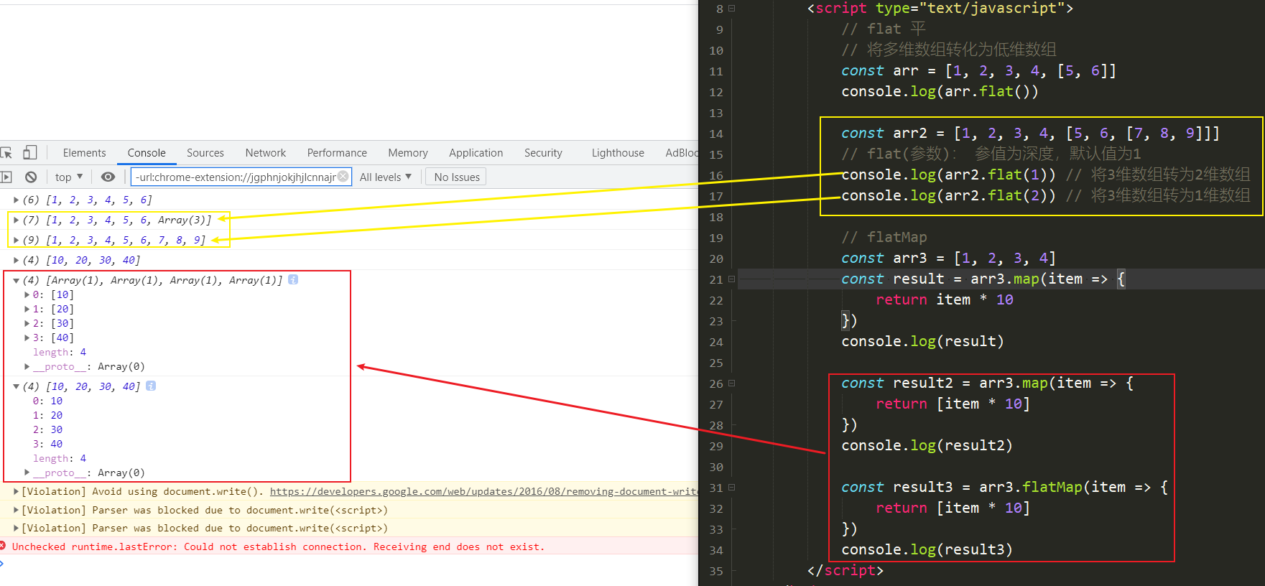Click the '0: 10' property row
This screenshot has height=586, width=1265.
[47, 401]
